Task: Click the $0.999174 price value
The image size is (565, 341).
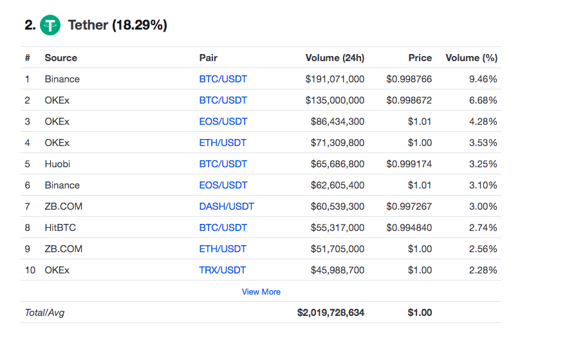Action: (409, 164)
